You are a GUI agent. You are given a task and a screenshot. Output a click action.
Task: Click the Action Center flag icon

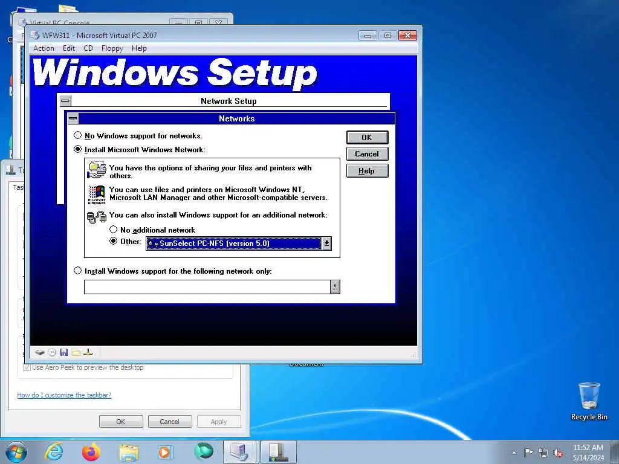(528, 453)
